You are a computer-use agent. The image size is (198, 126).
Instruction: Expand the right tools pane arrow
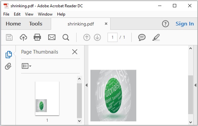tap(195, 85)
